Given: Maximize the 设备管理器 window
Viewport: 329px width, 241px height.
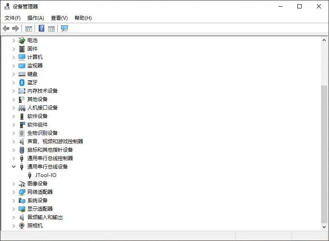Looking at the screenshot, I should (x=300, y=6).
